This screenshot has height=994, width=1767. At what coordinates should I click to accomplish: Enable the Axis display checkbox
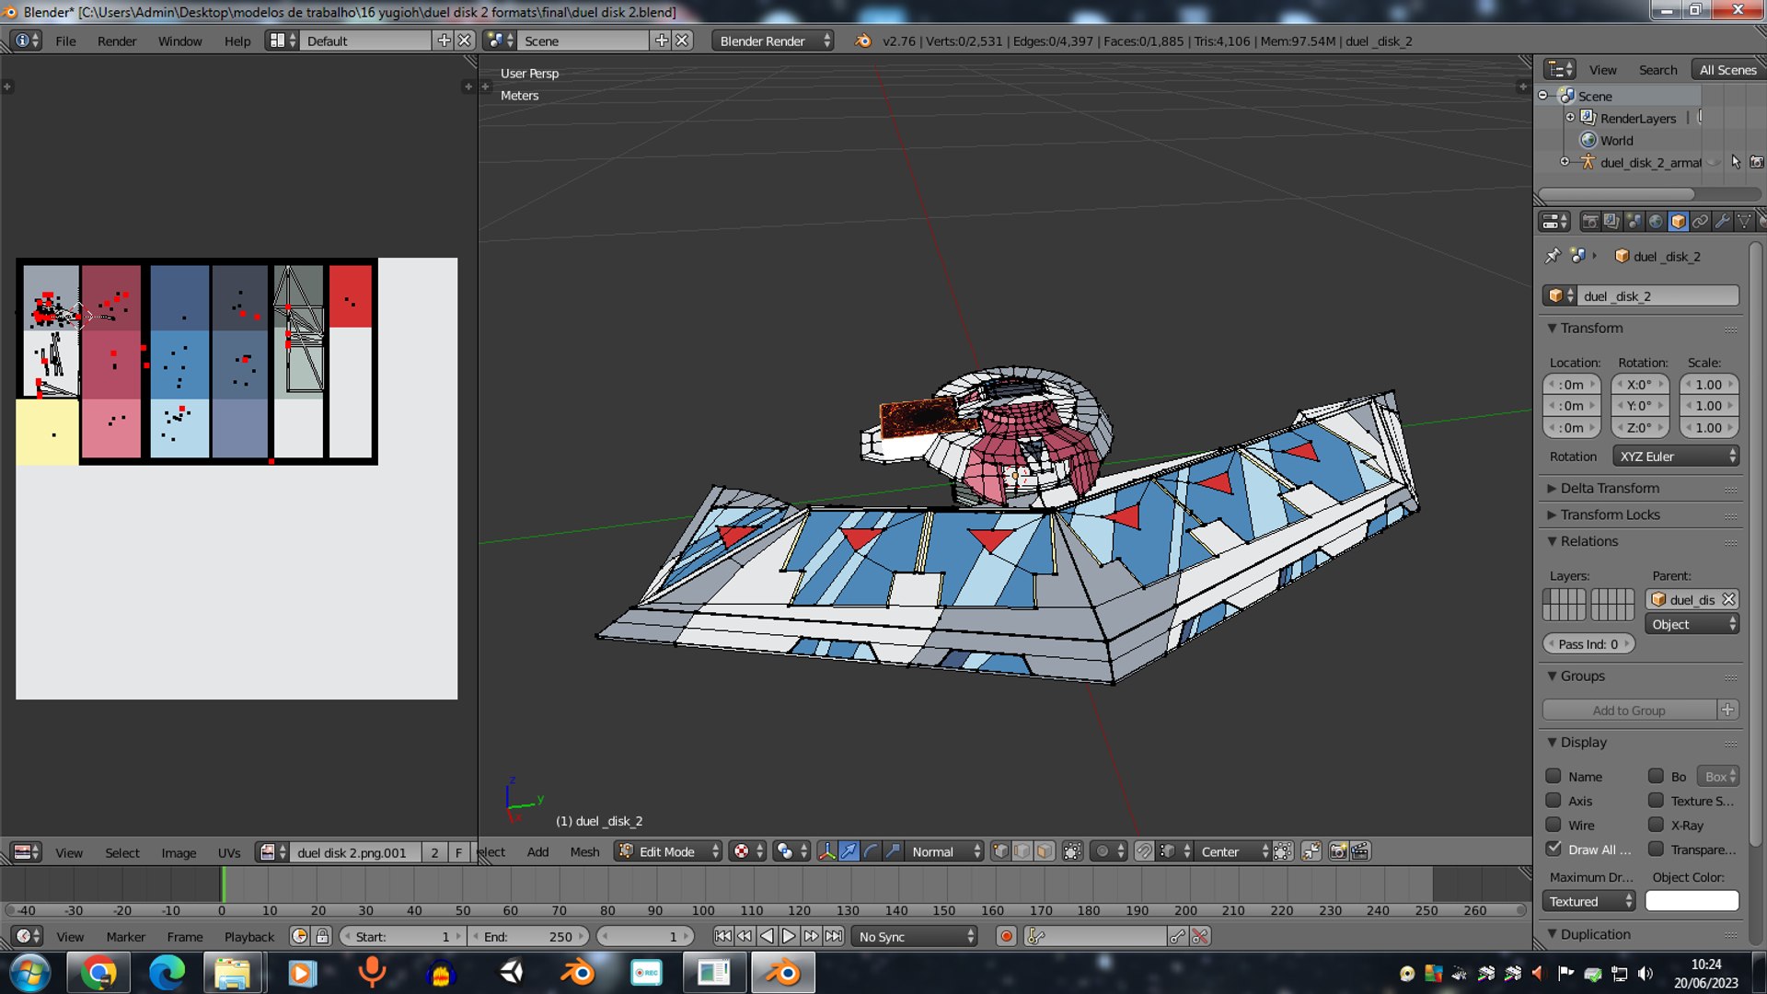point(1553,800)
